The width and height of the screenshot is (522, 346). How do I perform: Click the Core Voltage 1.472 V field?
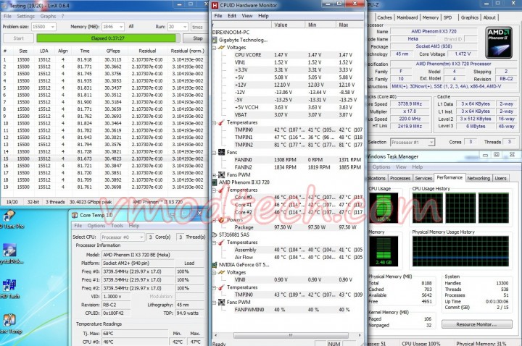[x=463, y=54]
